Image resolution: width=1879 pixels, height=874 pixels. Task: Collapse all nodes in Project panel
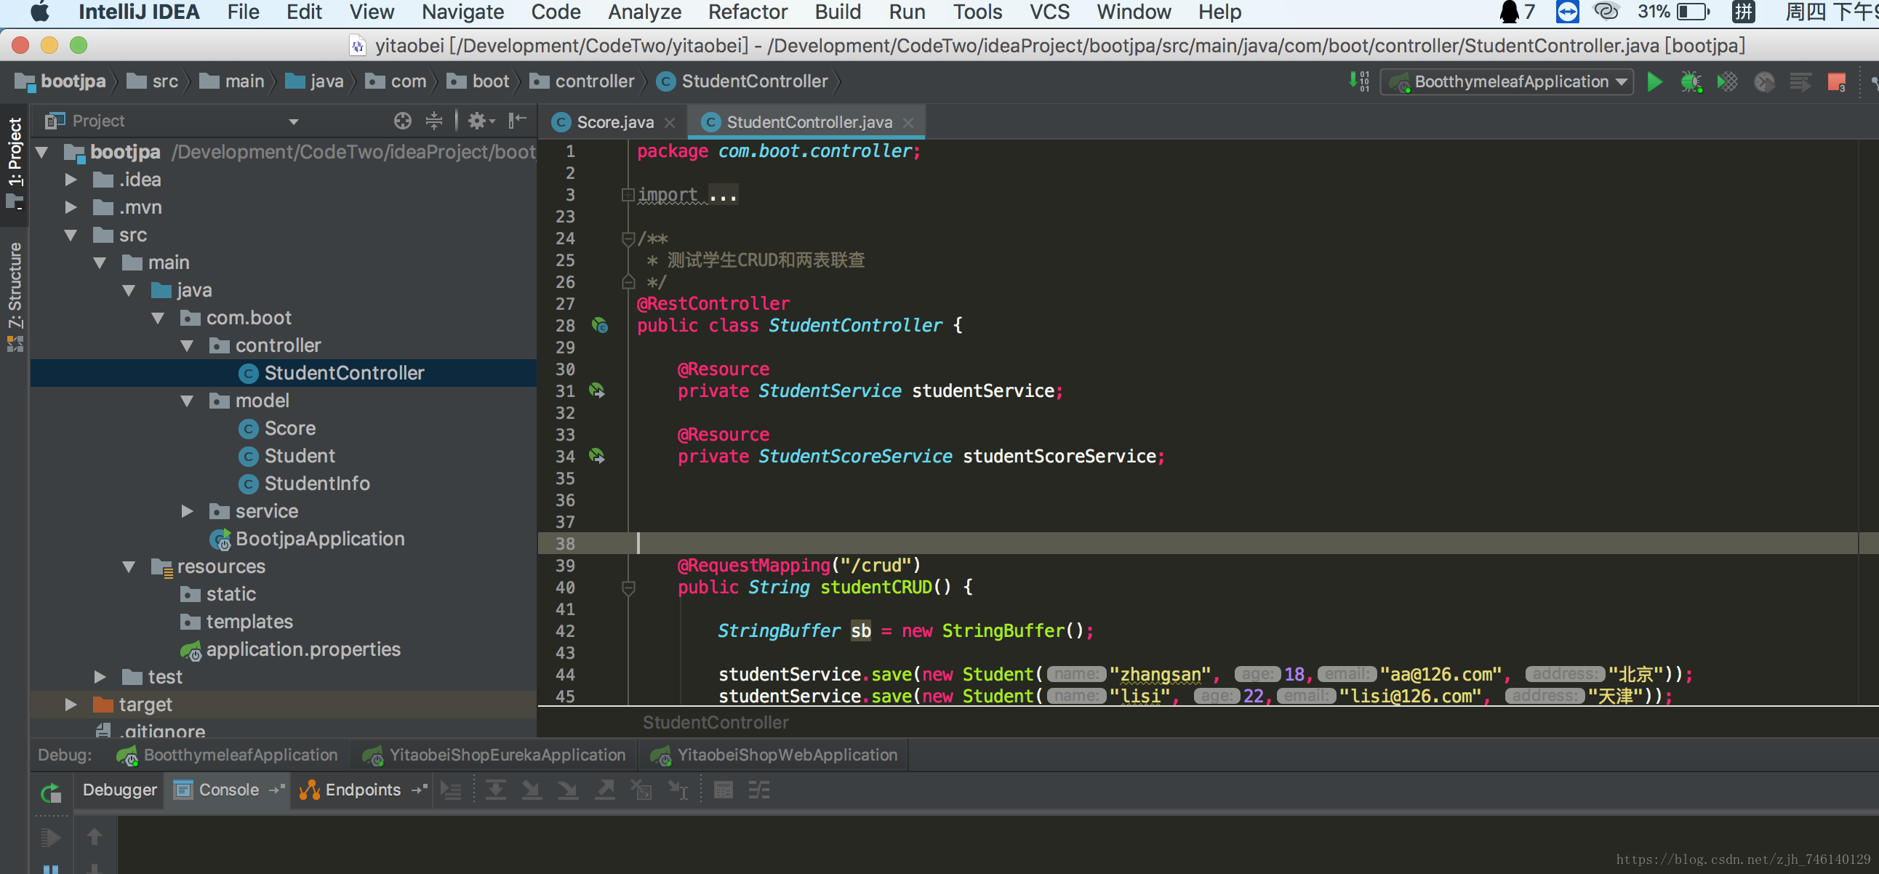pos(434,121)
